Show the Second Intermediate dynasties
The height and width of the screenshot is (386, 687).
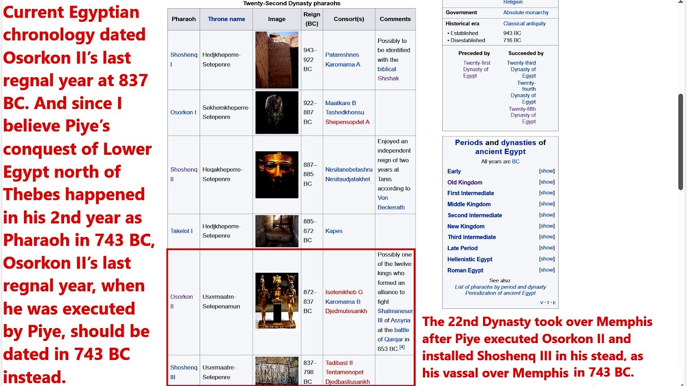(547, 215)
